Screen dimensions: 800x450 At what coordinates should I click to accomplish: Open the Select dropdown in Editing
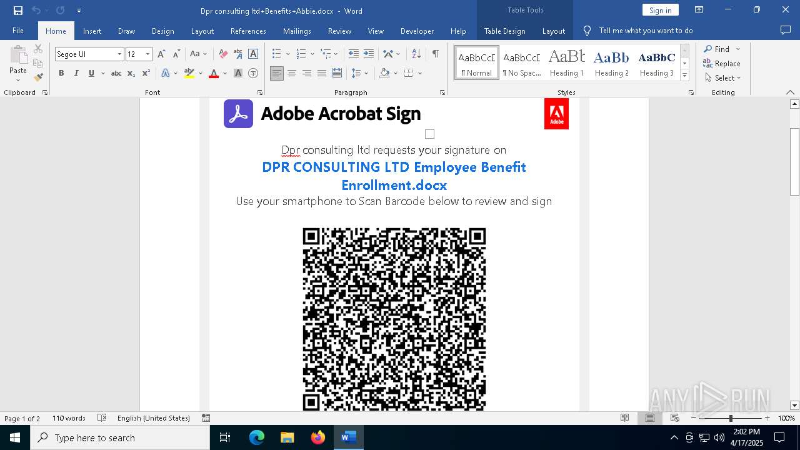coord(722,77)
